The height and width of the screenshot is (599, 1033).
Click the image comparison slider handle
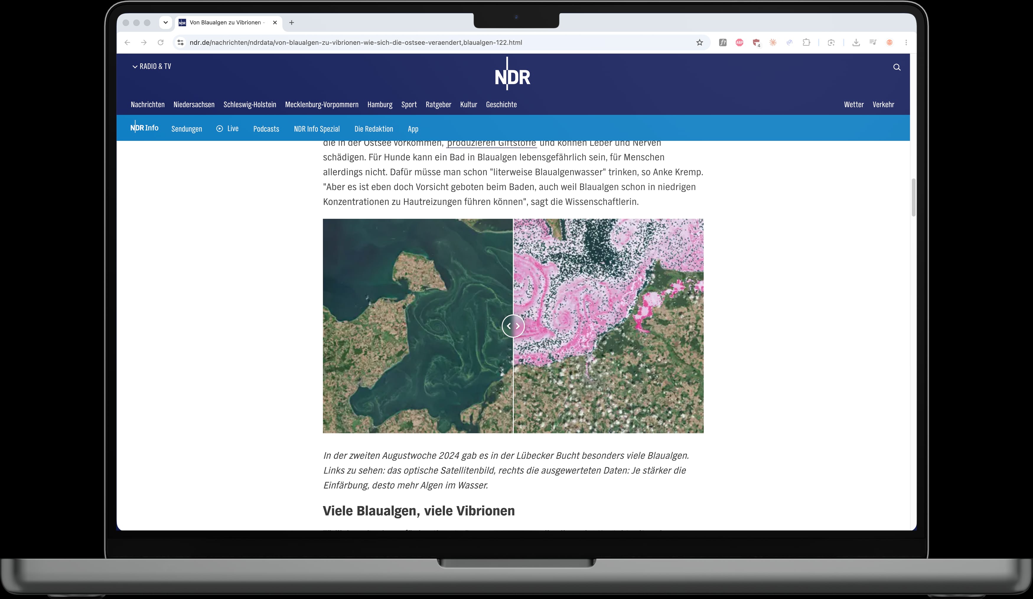pyautogui.click(x=513, y=326)
